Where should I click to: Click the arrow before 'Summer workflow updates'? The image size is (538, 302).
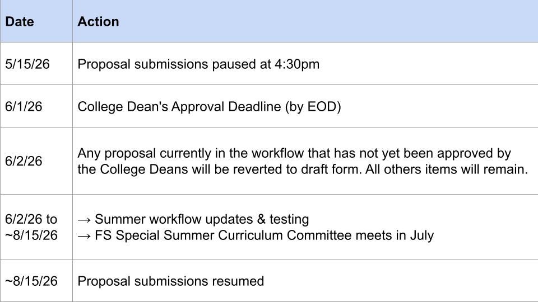84,219
